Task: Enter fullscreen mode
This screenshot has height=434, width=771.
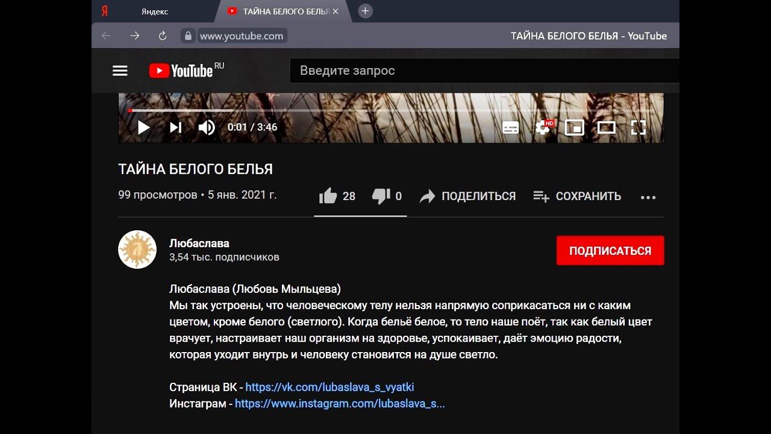Action: coord(638,127)
